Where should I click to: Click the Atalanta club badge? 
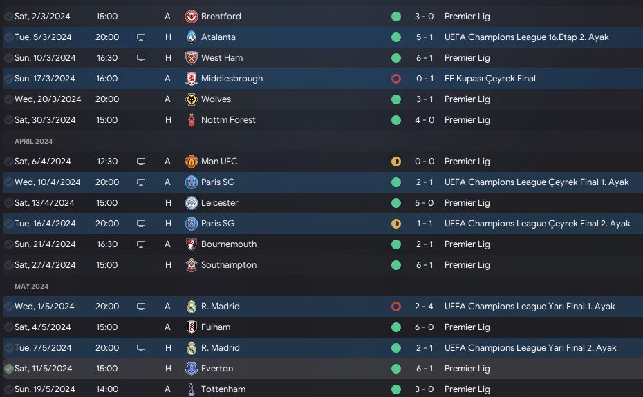pyautogui.click(x=191, y=37)
